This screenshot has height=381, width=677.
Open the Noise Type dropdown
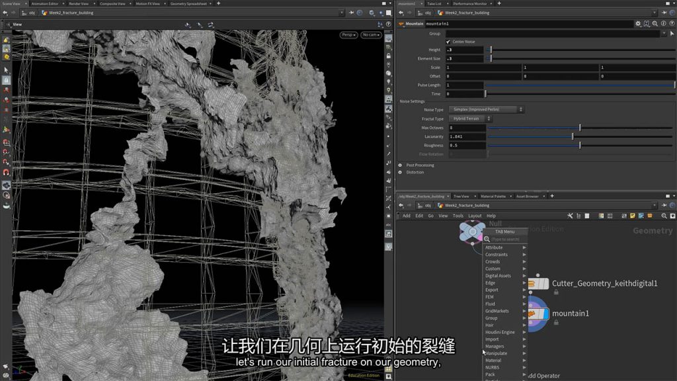point(486,110)
